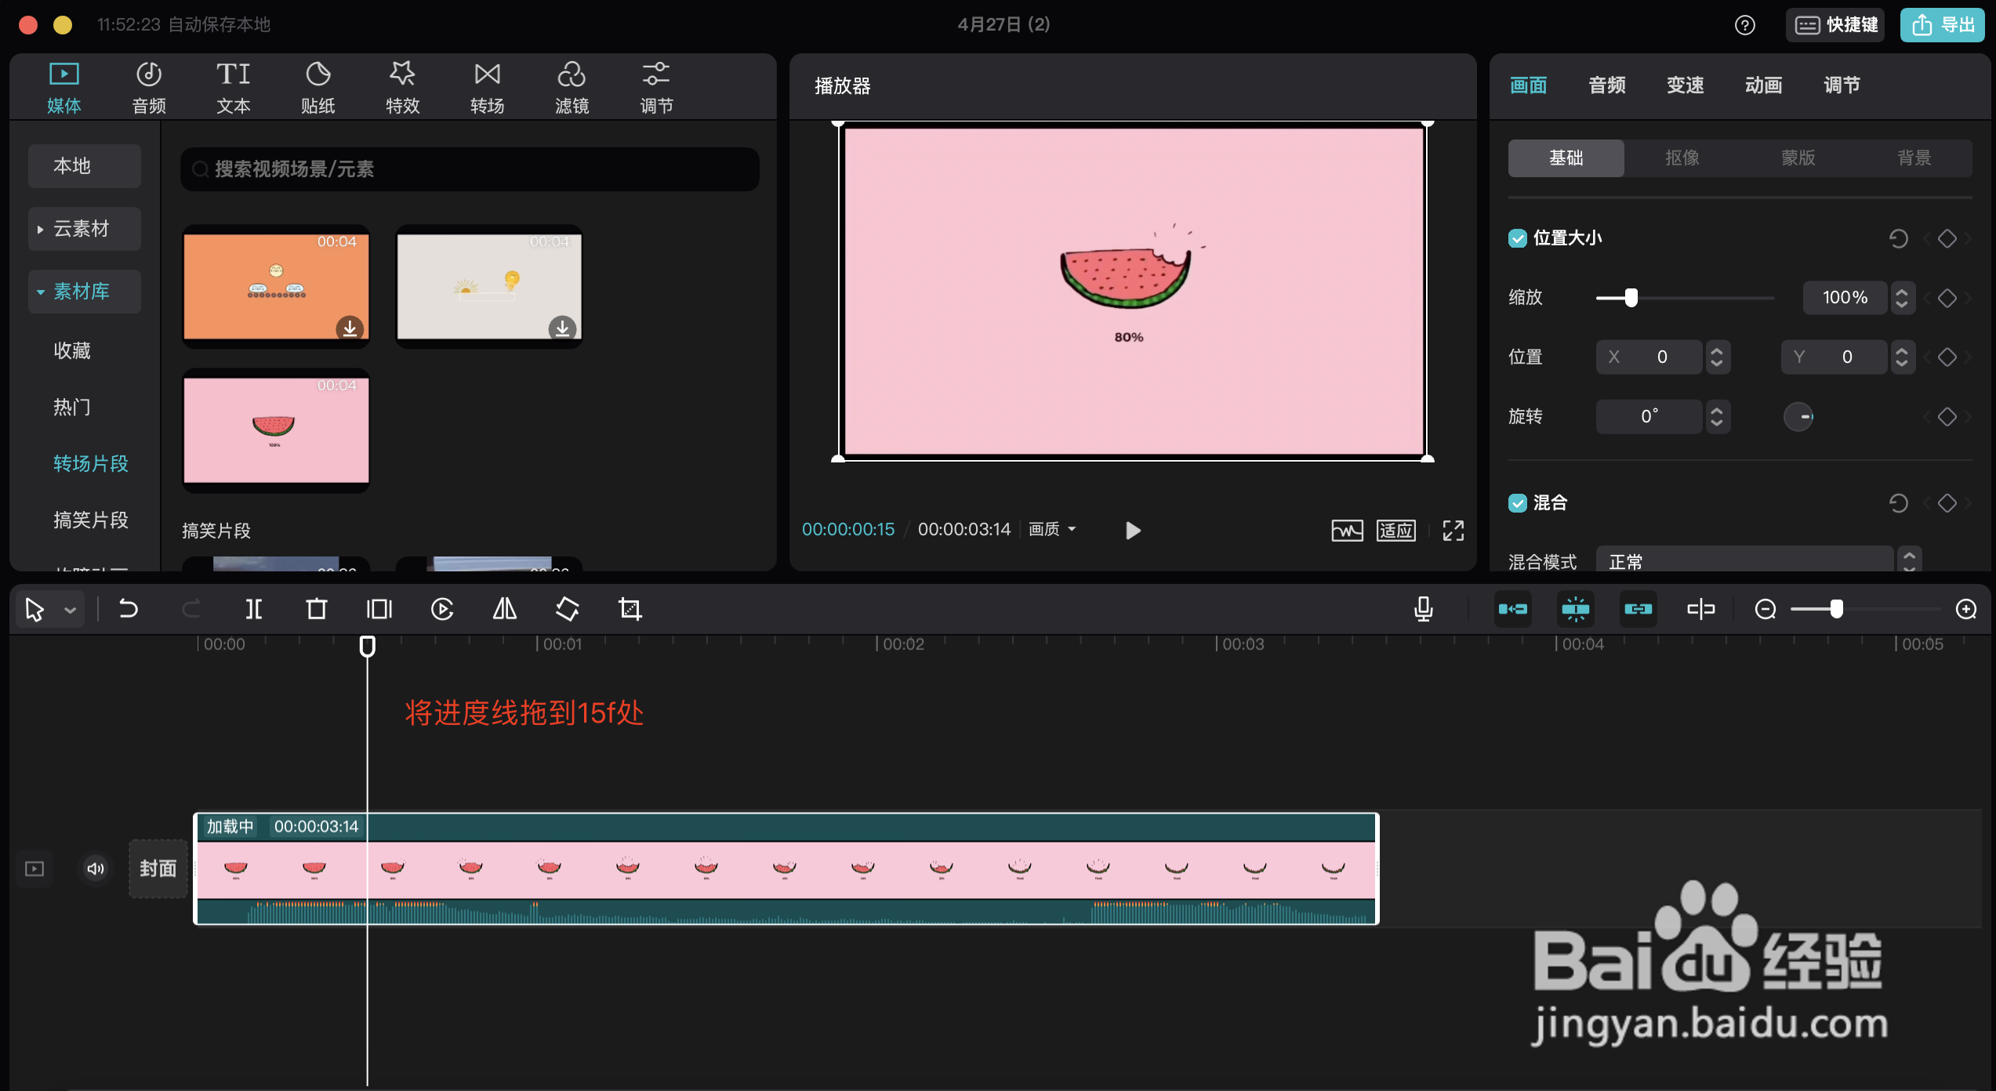Viewport: 1996px width, 1091px height.
Task: Select the 蒙版 mask sub-tab
Action: click(1798, 158)
